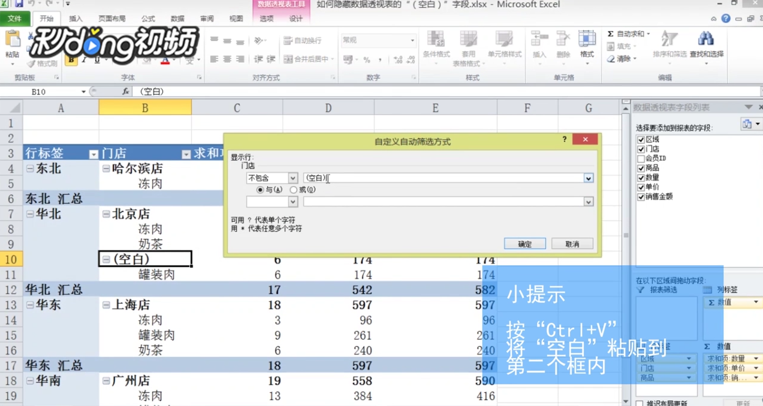Switch to the 数据 ribbon tab
The width and height of the screenshot is (763, 406).
pos(177,19)
